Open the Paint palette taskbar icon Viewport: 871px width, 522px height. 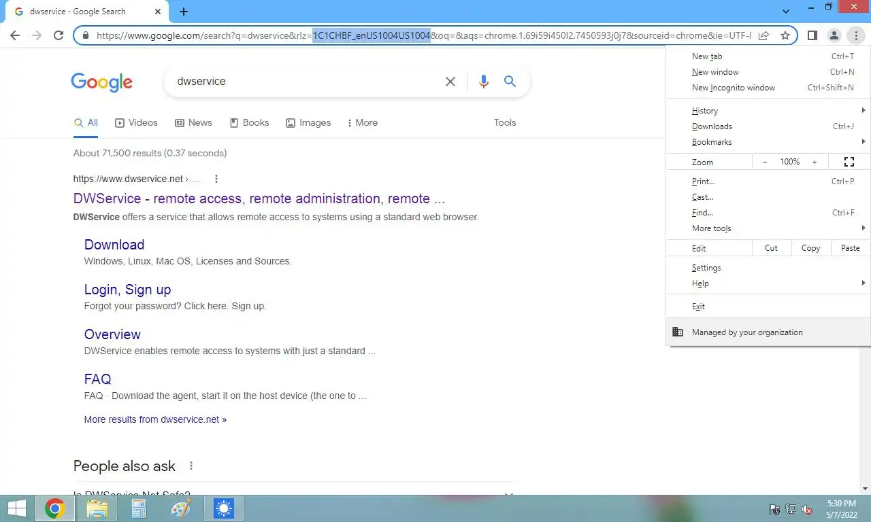pyautogui.click(x=181, y=508)
